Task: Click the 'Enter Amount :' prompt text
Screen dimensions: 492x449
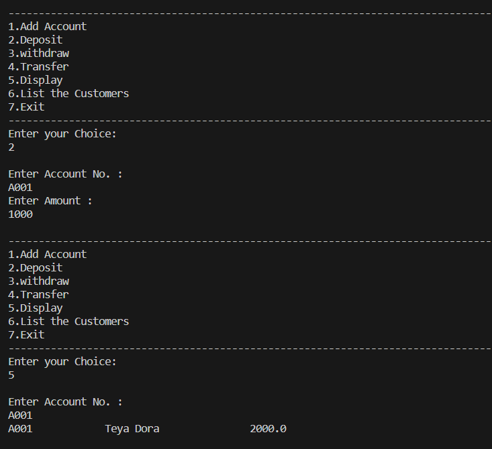Action: [50, 201]
